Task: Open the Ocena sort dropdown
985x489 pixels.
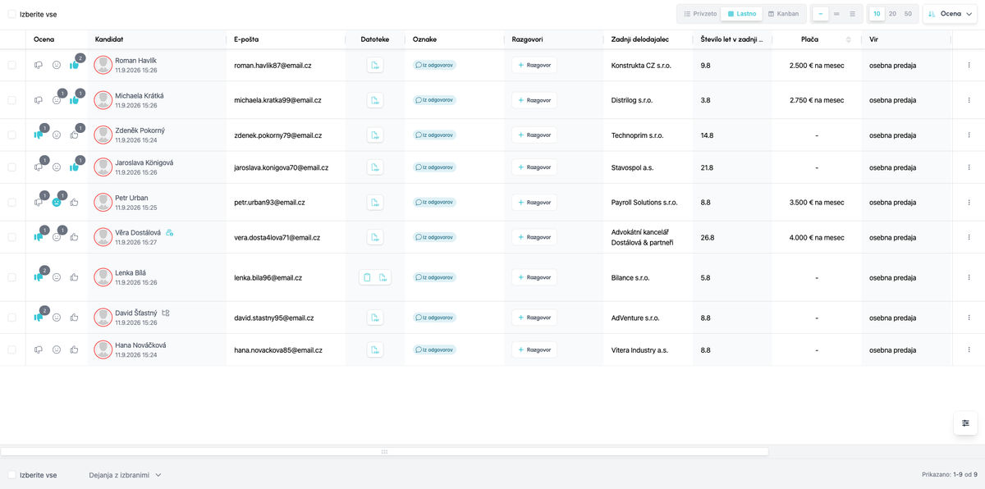Action: tap(950, 14)
